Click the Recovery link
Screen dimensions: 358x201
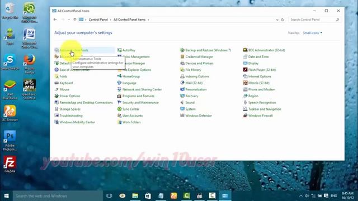(192, 96)
